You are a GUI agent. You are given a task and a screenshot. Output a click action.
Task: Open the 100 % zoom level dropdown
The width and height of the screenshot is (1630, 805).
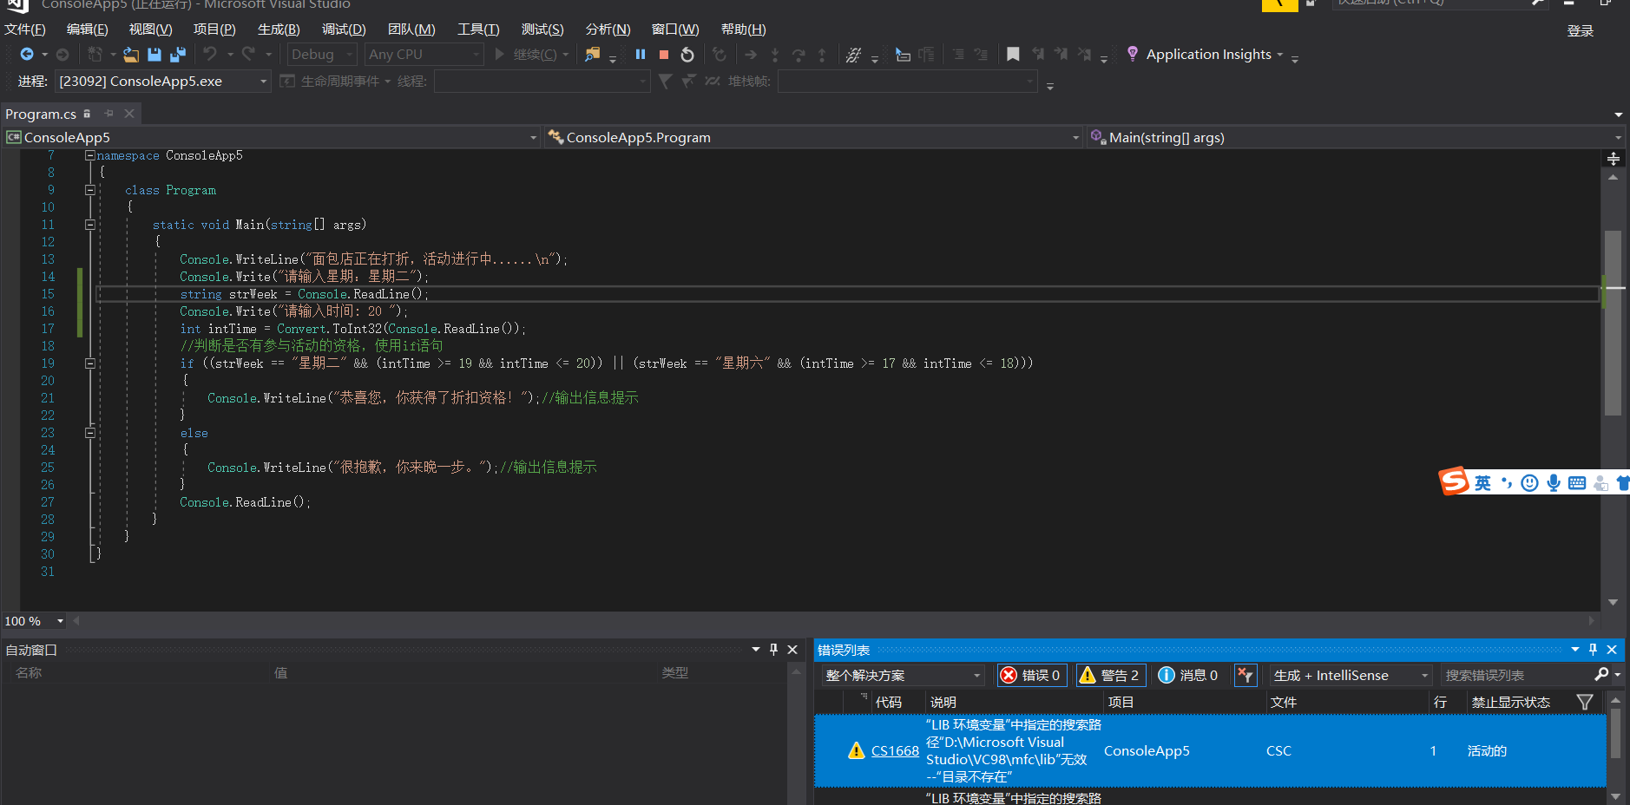pos(35,621)
